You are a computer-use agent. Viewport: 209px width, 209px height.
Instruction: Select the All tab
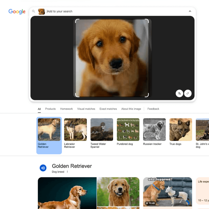pyautogui.click(x=39, y=109)
